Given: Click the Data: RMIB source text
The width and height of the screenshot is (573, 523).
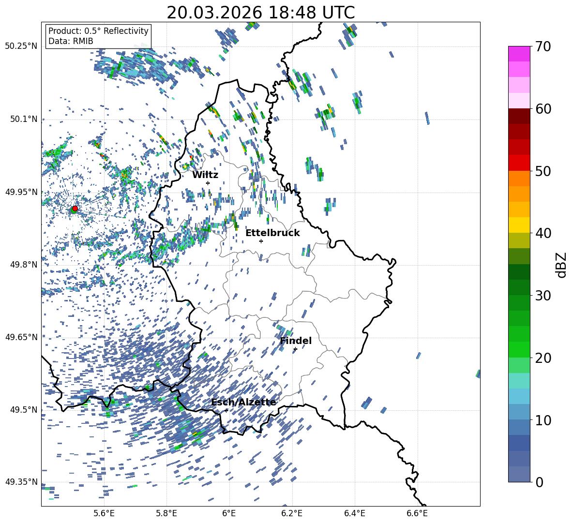Looking at the screenshot, I should 71,41.
